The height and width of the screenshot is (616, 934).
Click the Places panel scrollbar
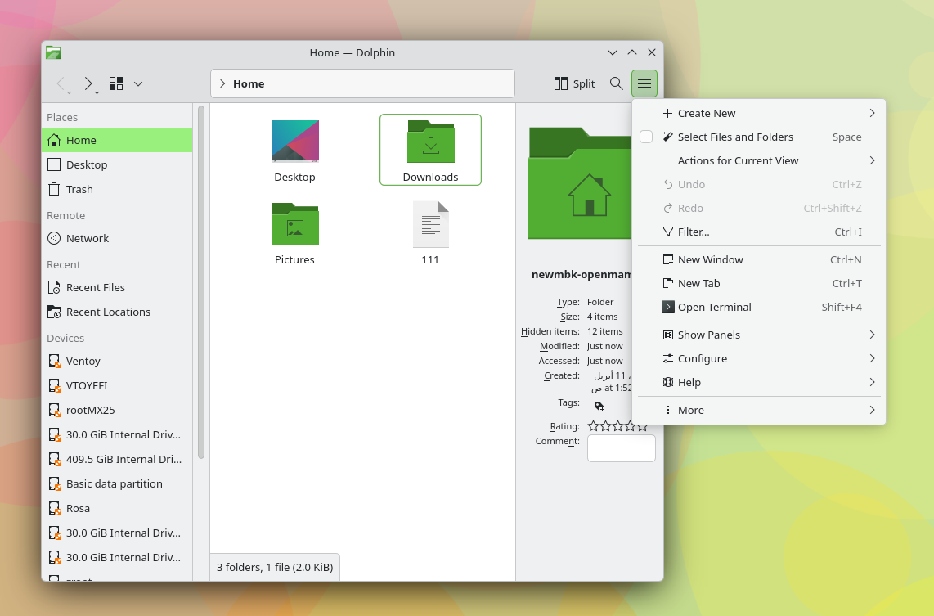tap(201, 282)
